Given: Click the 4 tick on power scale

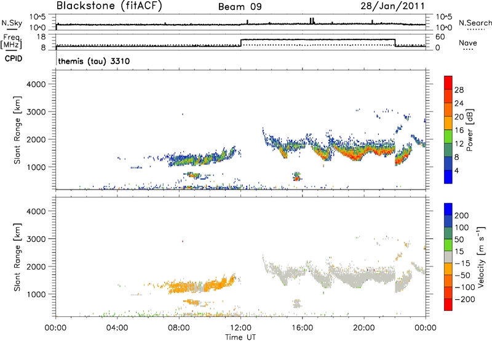Looking at the screenshot, I should pos(457,170).
